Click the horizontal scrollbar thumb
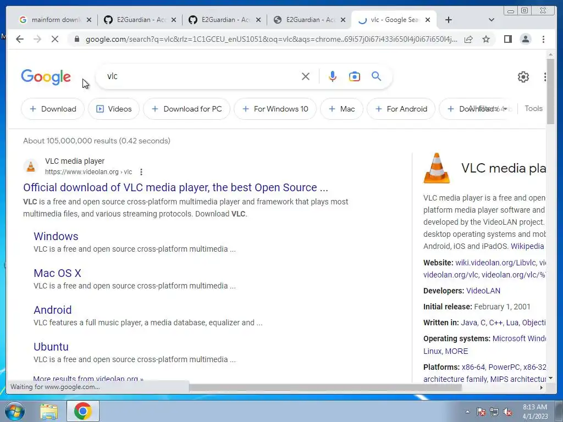563x422 pixels. click(325, 387)
